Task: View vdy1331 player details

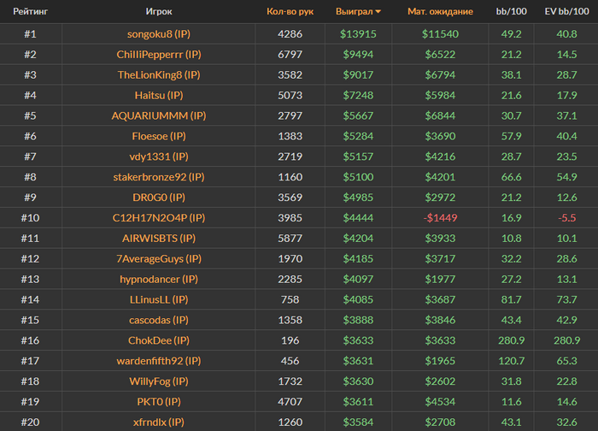Action: coord(158,156)
